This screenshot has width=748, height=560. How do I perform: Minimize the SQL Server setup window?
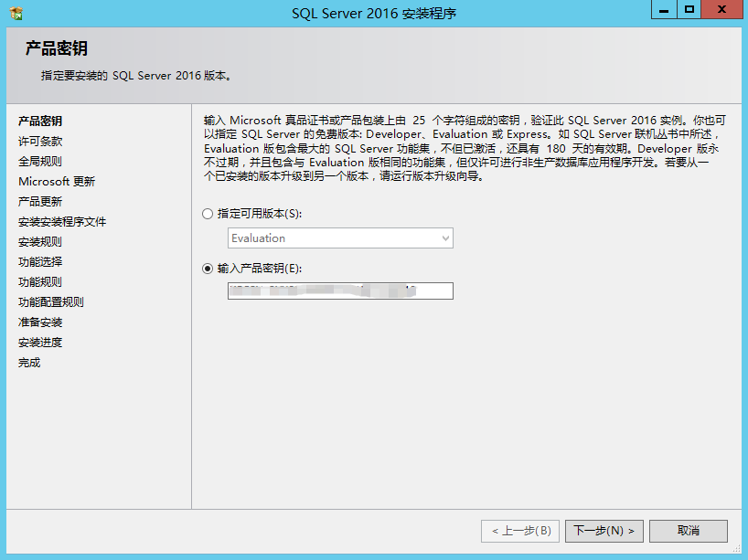pos(664,9)
